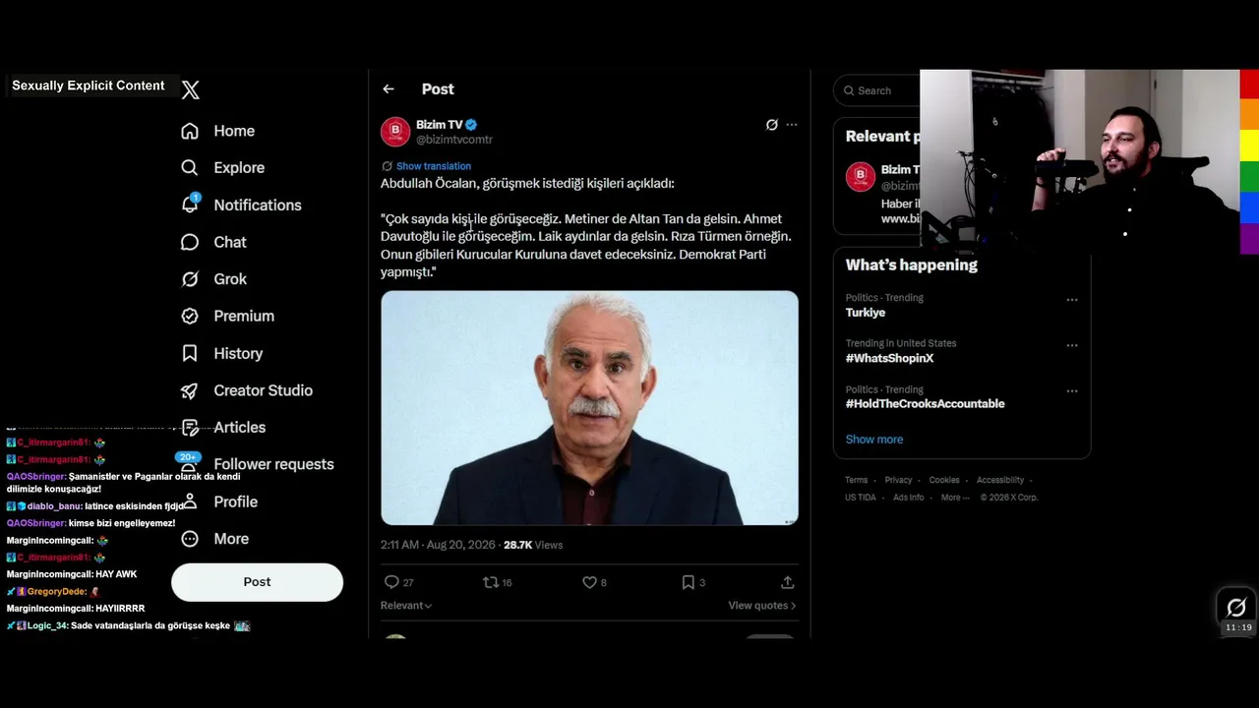The height and width of the screenshot is (708, 1259).
Task: Open View quotes link
Action: (762, 606)
